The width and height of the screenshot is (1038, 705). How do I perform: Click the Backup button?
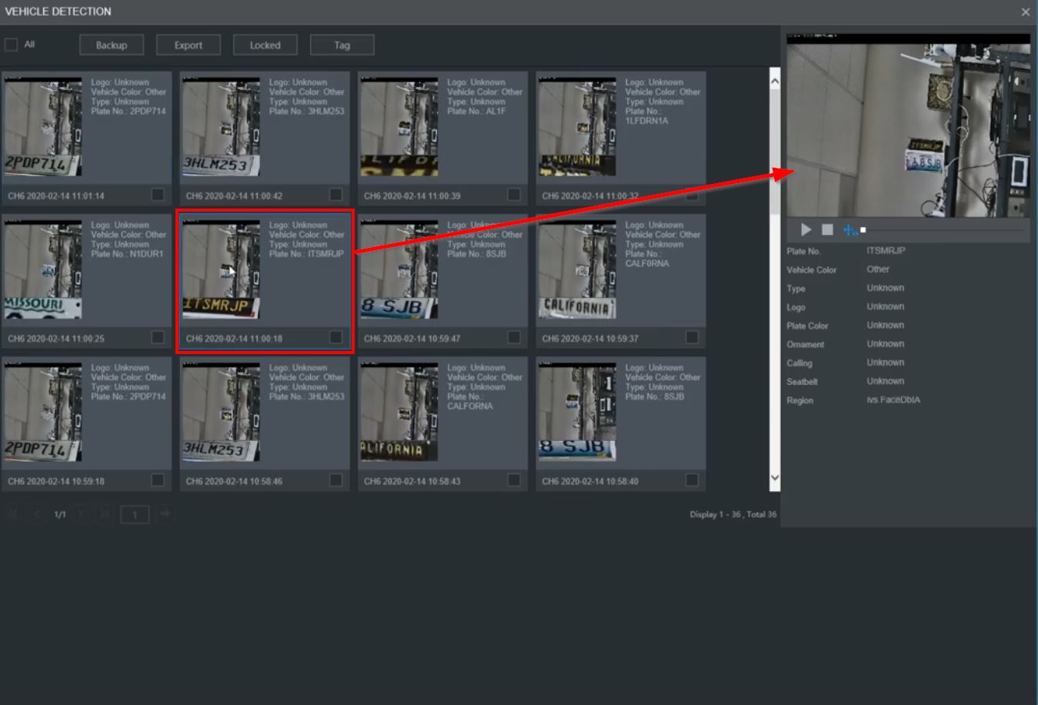click(111, 44)
